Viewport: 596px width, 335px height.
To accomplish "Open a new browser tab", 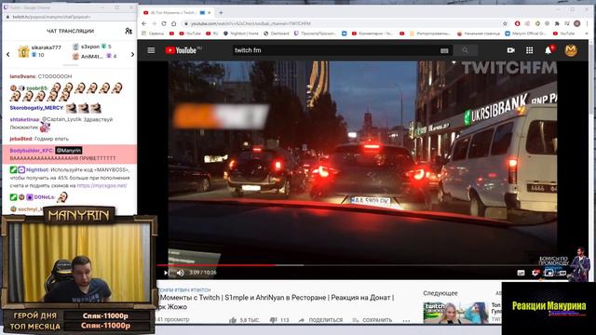I will (221, 12).
